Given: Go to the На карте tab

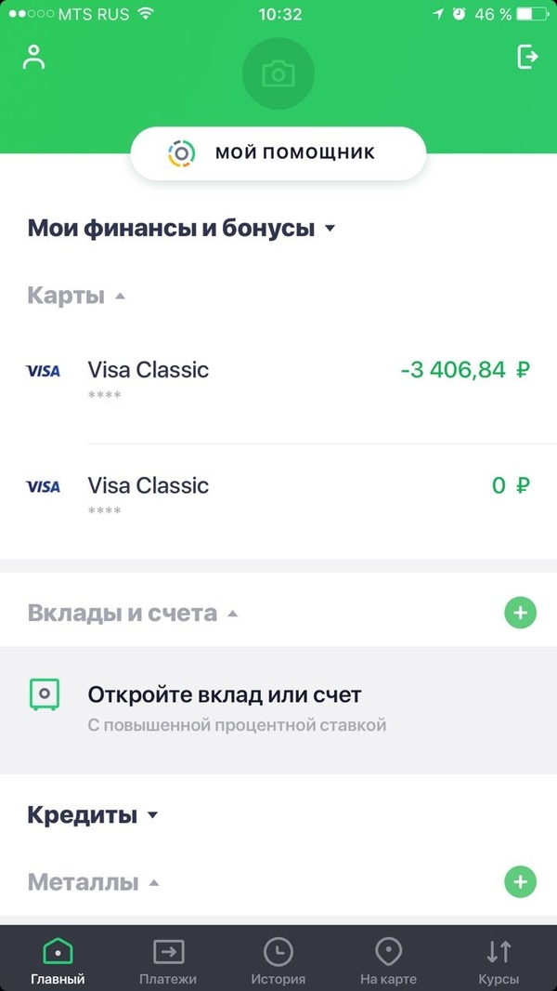Looking at the screenshot, I should [388, 960].
